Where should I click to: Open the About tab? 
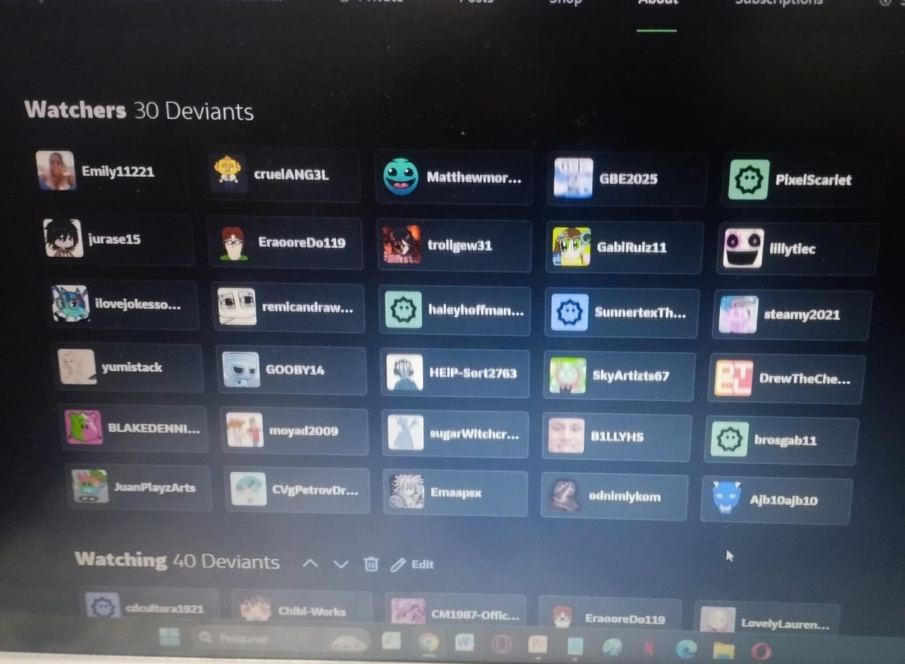(x=658, y=3)
